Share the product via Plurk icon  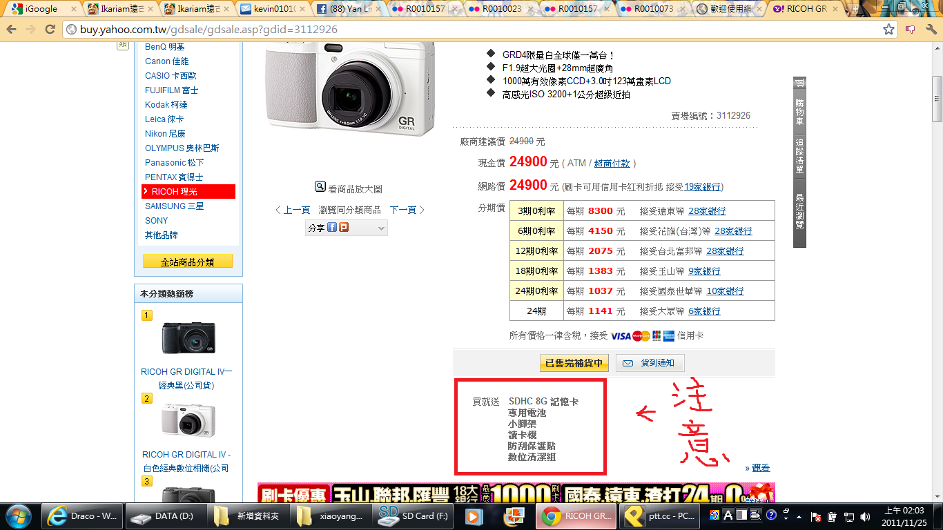(x=343, y=227)
